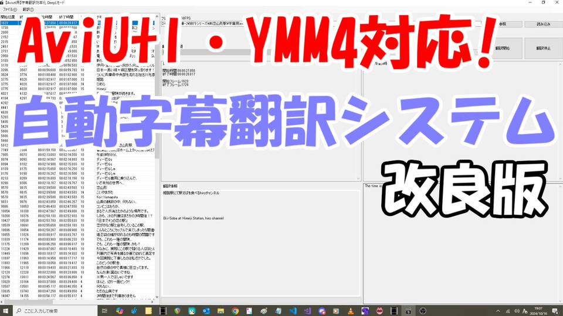Show hidden system tray icons
This screenshot has height=316, width=563.
coord(498,311)
